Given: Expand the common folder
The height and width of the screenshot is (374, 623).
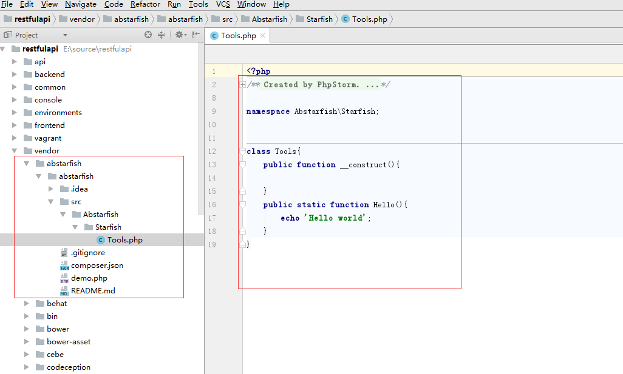Looking at the screenshot, I should pyautogui.click(x=15, y=87).
